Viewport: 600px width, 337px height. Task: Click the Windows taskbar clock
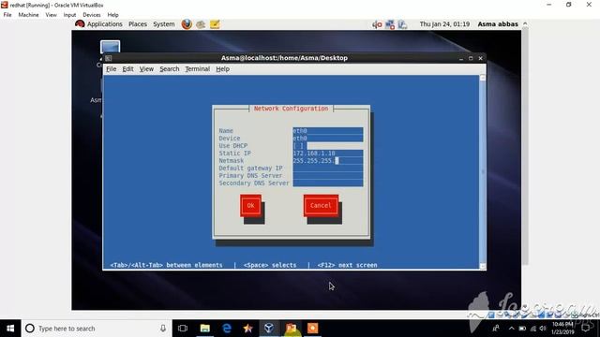[x=562, y=329]
